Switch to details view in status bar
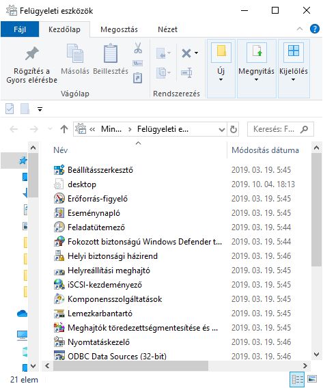Viewport: 323px width, 388px height. coord(298,379)
